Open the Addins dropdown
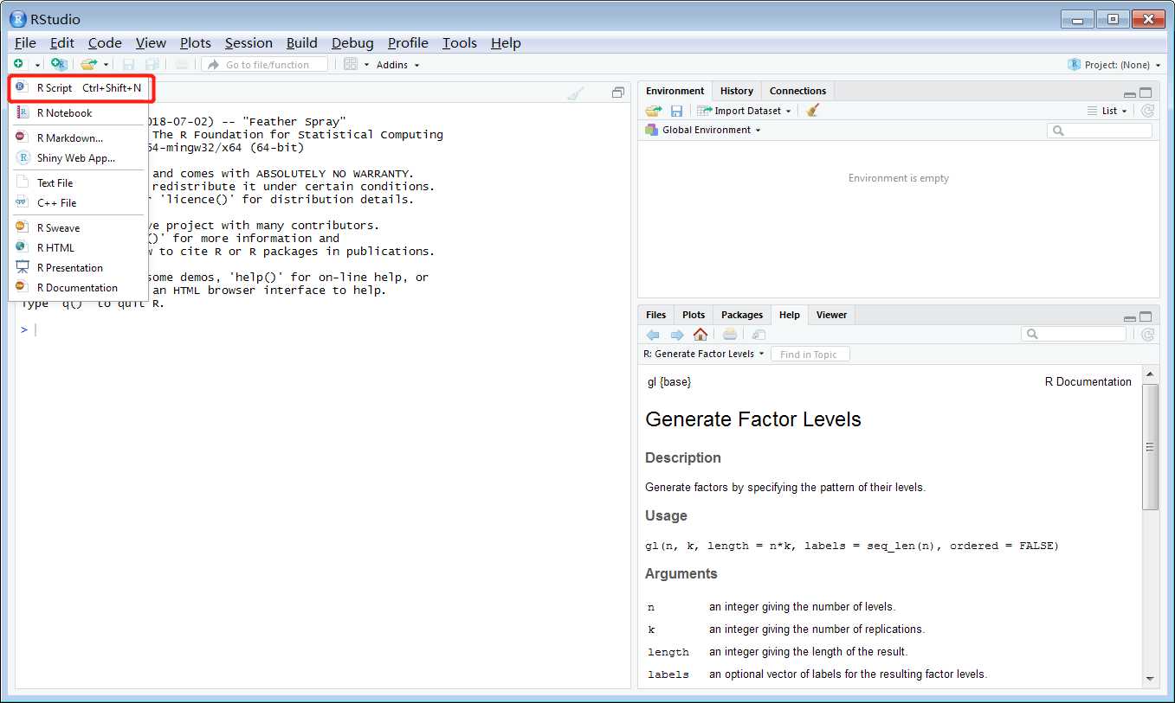This screenshot has width=1175, height=703. click(x=397, y=65)
